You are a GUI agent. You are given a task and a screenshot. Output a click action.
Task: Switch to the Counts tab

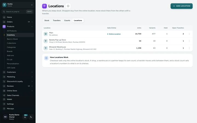pos(67,20)
